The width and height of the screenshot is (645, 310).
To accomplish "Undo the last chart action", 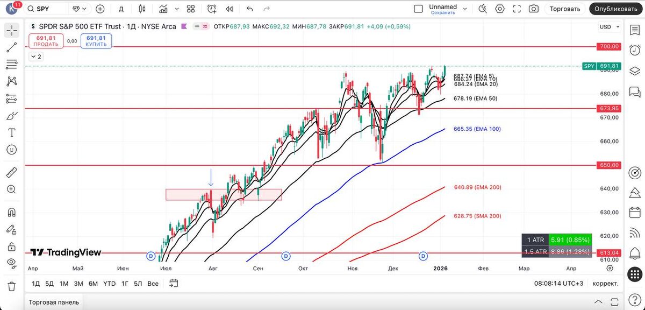I will (249, 9).
